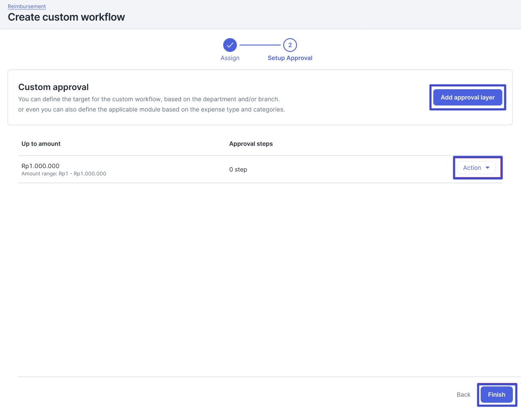Click the description line about expense type and categories
The image size is (521, 413).
pos(151,109)
